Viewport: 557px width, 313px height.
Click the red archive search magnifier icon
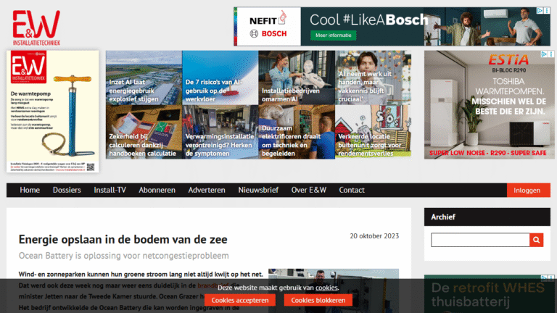click(536, 240)
